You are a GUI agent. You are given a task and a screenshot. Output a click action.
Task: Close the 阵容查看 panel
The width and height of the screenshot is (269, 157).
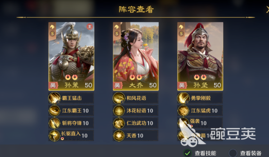pos(267,10)
